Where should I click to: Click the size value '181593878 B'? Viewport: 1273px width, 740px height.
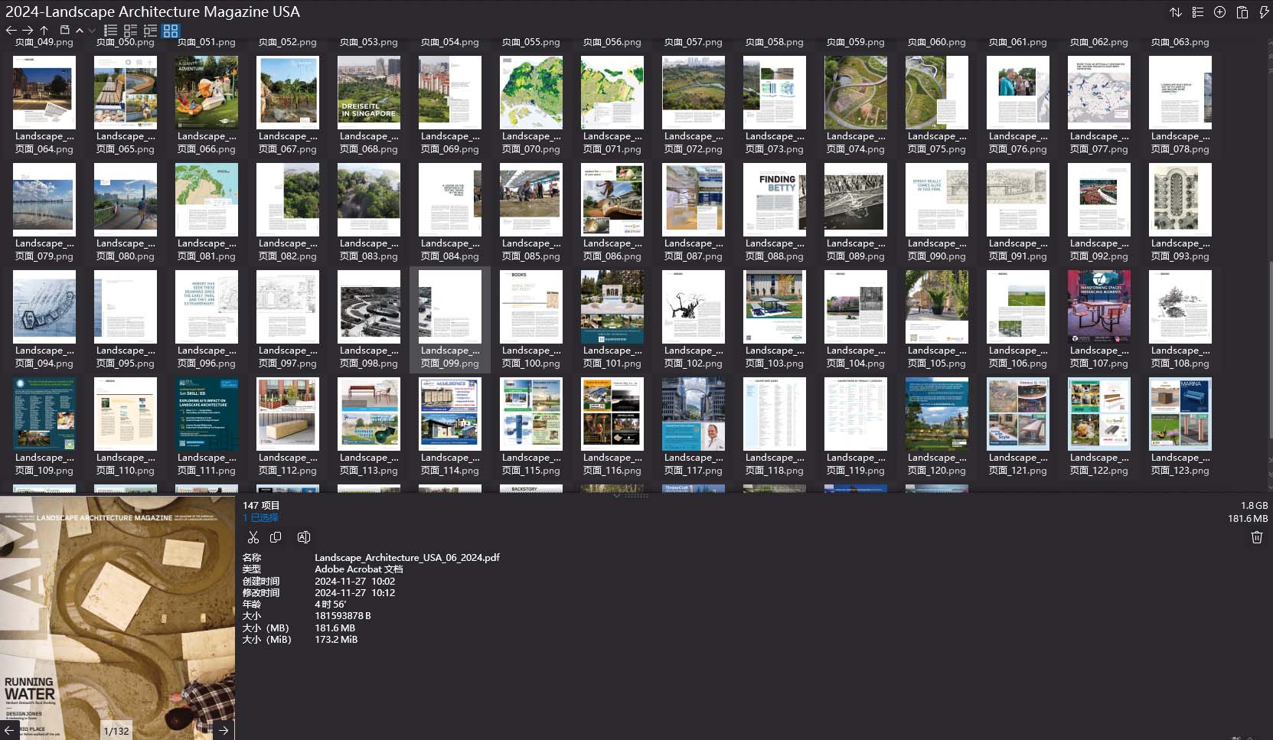343,616
